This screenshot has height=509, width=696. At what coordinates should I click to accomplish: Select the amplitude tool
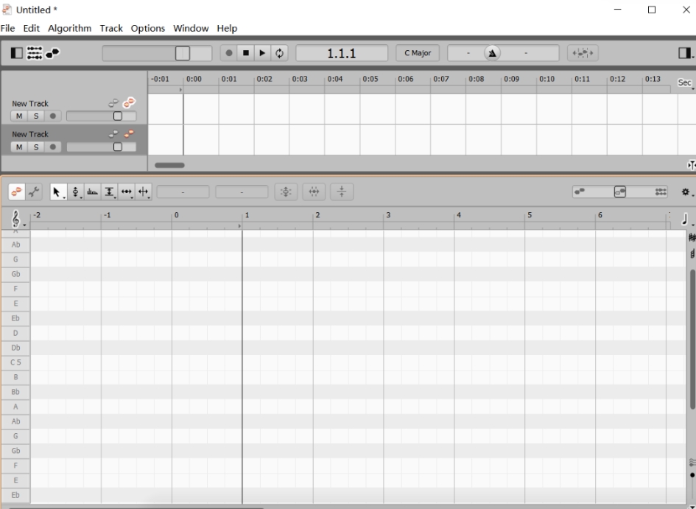coord(92,192)
